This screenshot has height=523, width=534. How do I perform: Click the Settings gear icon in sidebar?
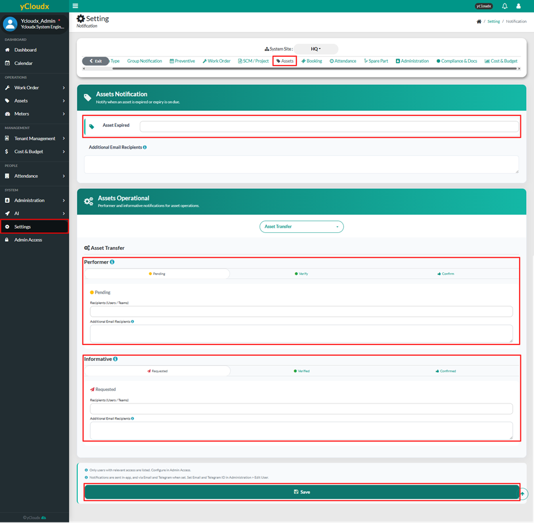(x=7, y=227)
